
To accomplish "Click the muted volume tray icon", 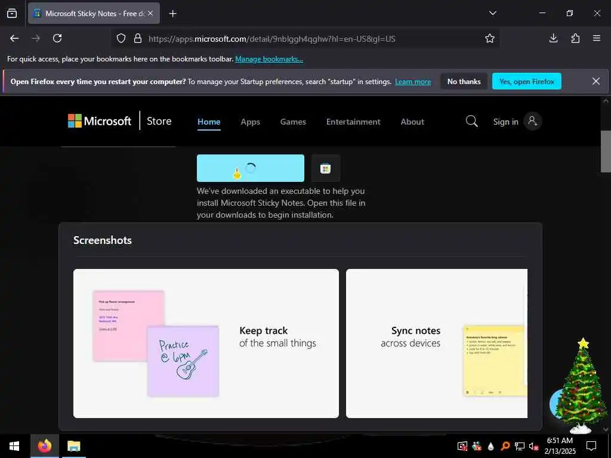I will [533, 446].
